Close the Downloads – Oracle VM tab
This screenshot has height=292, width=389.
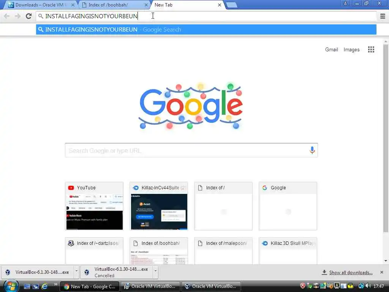tap(73, 5)
